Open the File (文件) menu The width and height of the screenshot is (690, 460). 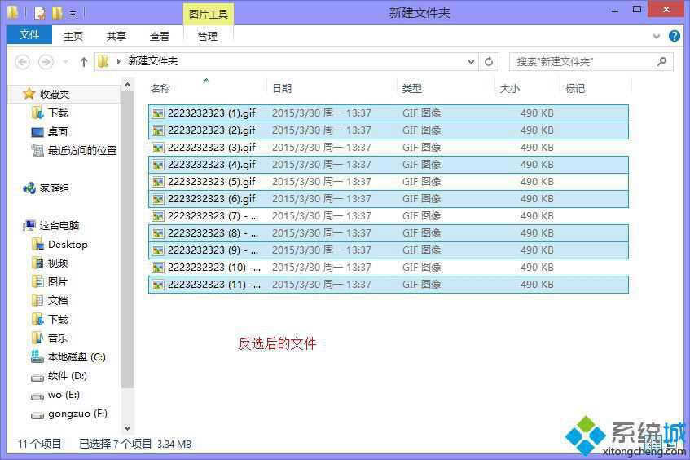click(29, 35)
